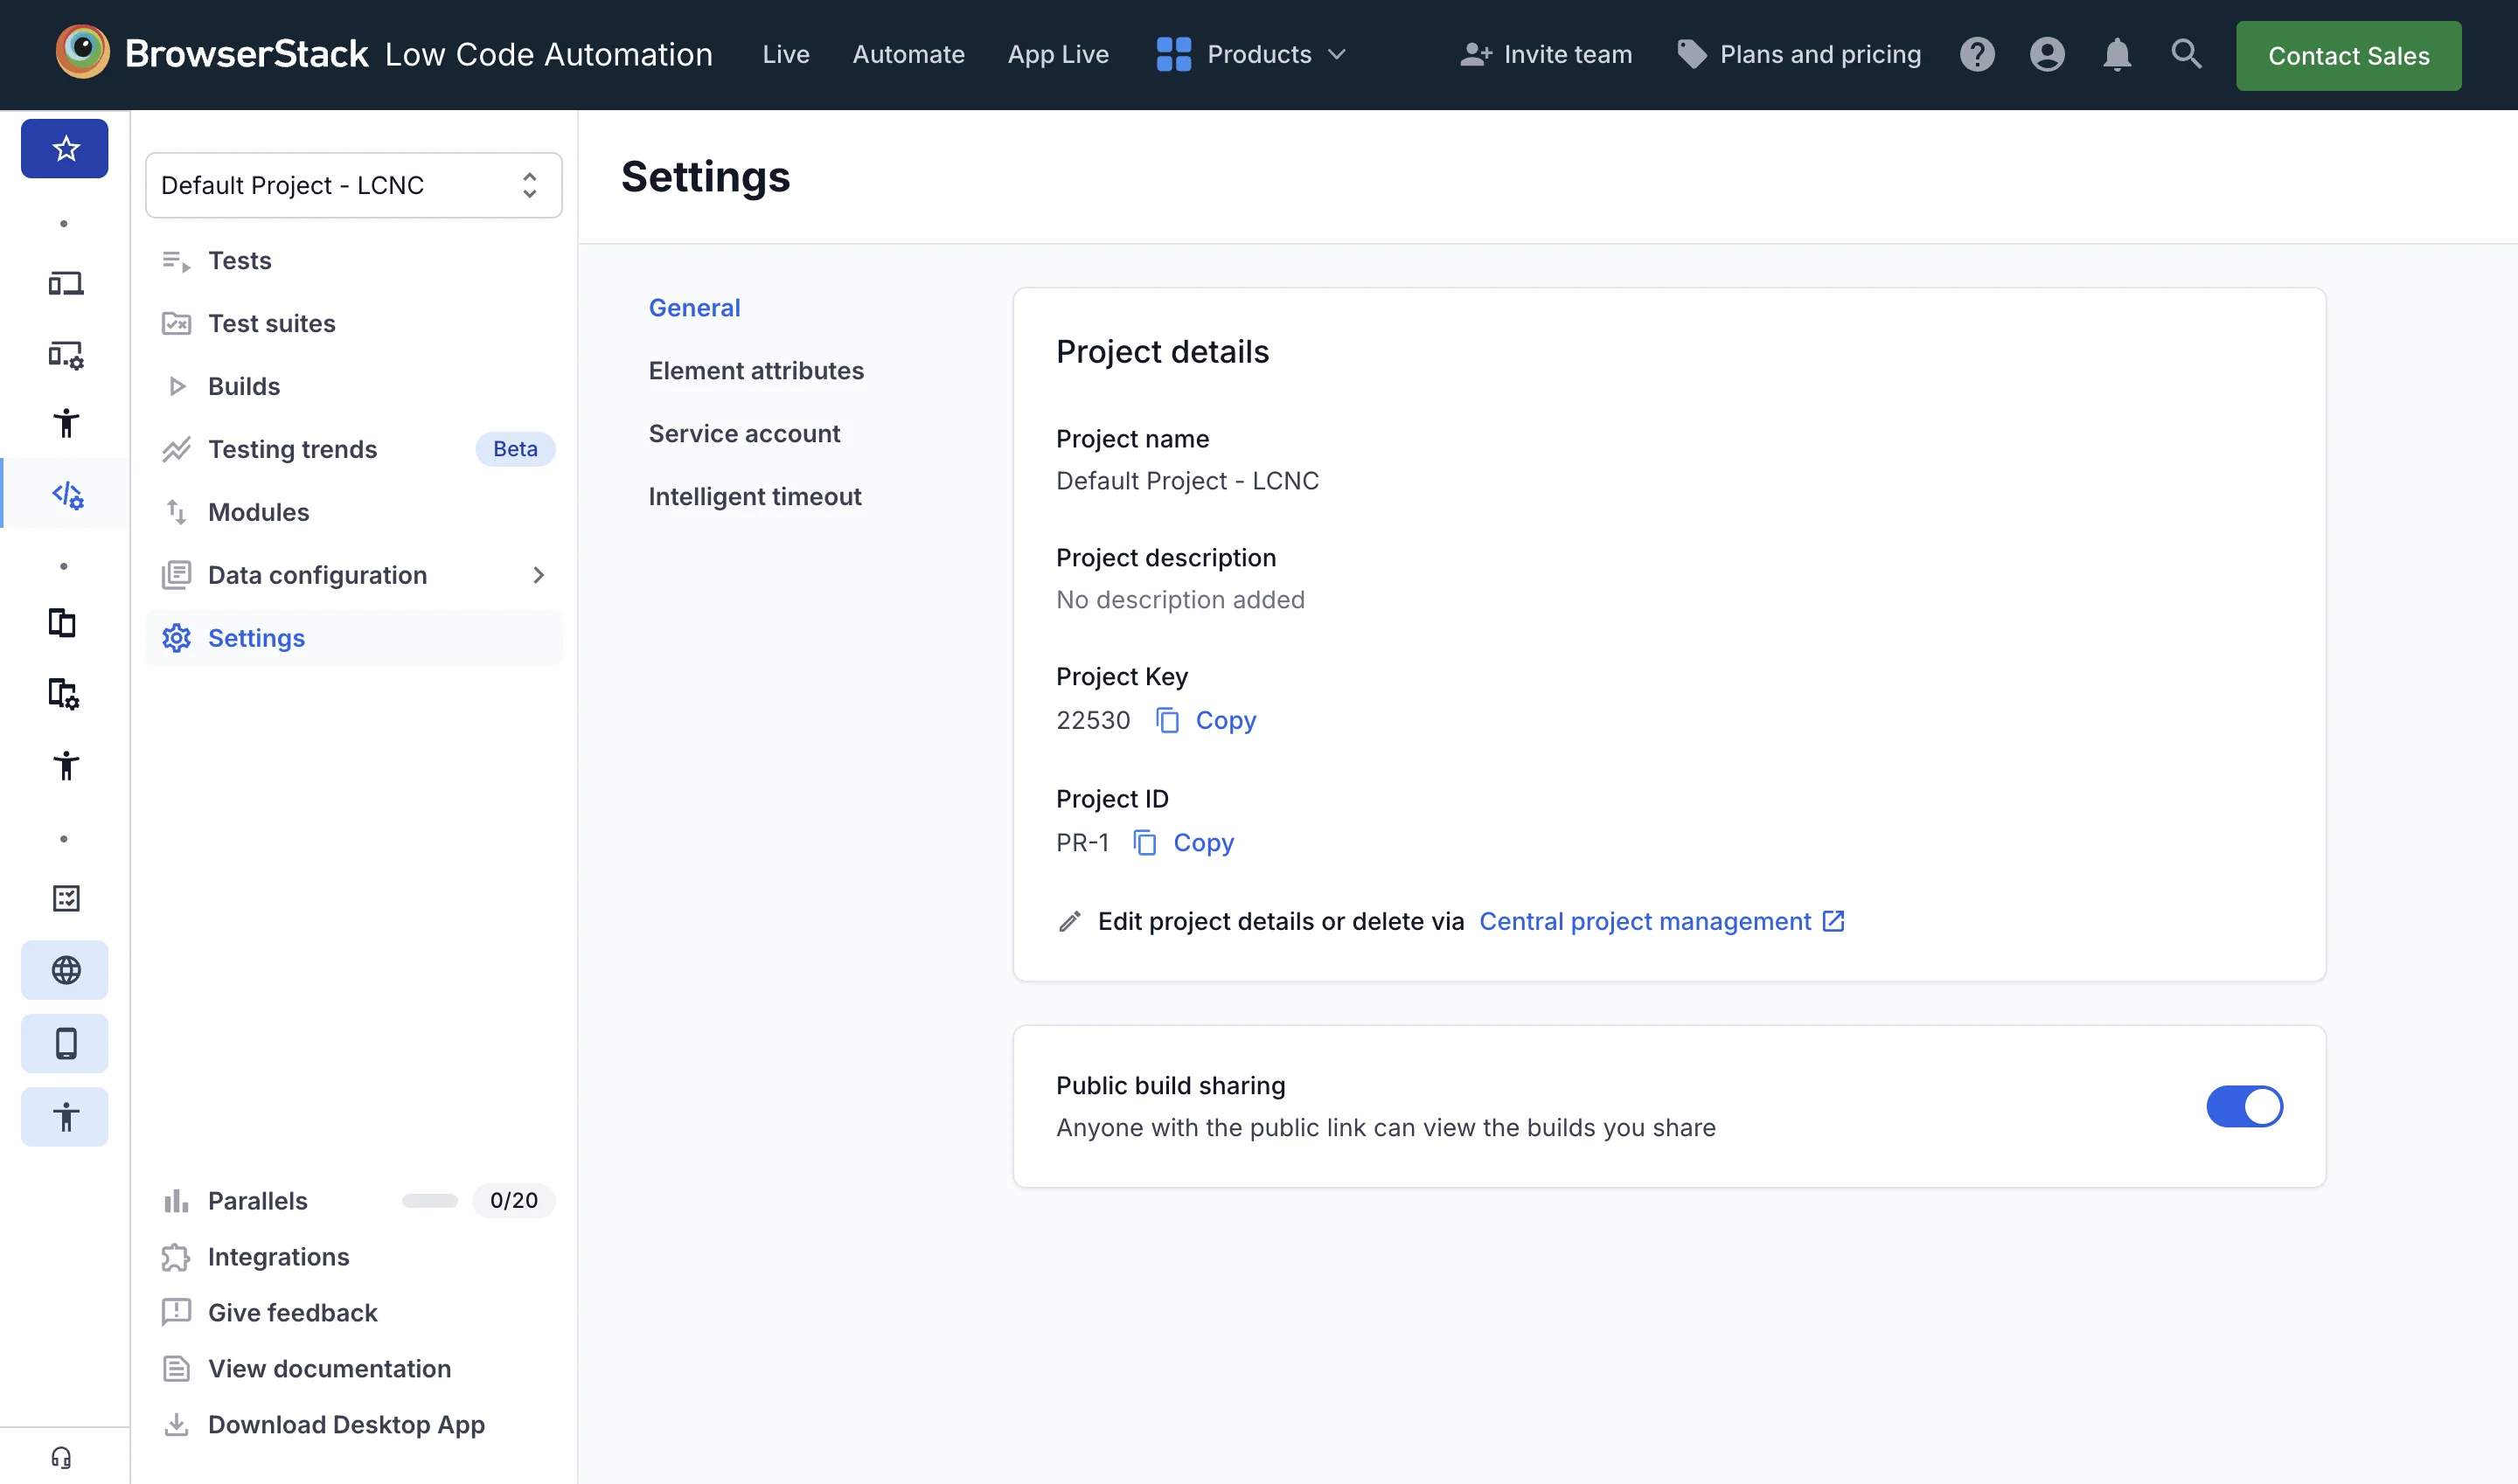Click the BrowserStack logo
The width and height of the screenshot is (2518, 1484).
tap(211, 54)
